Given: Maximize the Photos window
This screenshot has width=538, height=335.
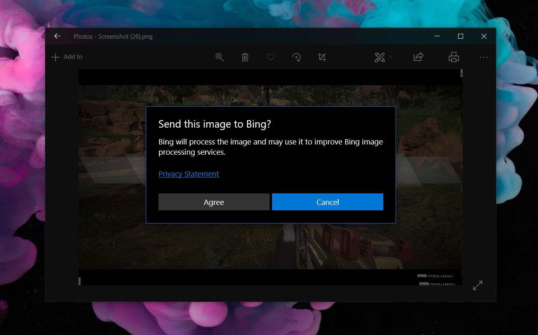Looking at the screenshot, I should coord(461,36).
